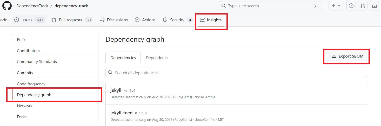The height and width of the screenshot is (126, 381).
Task: Go to the Security tab
Action: 177,20
